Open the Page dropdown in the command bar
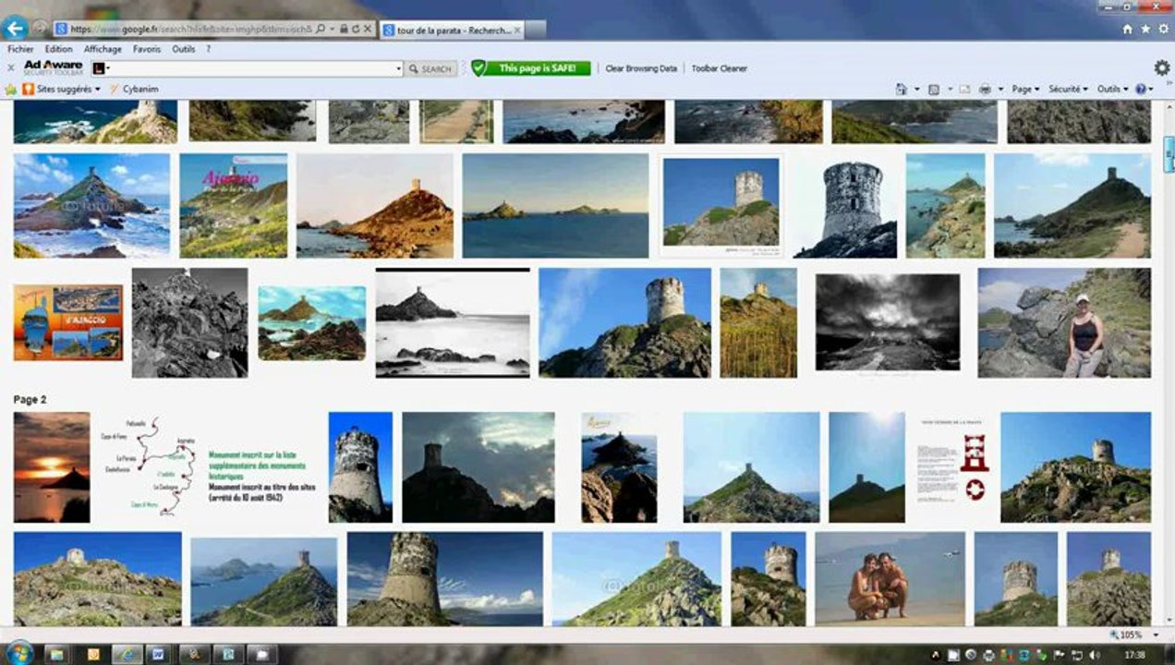This screenshot has width=1175, height=665. [x=1025, y=90]
